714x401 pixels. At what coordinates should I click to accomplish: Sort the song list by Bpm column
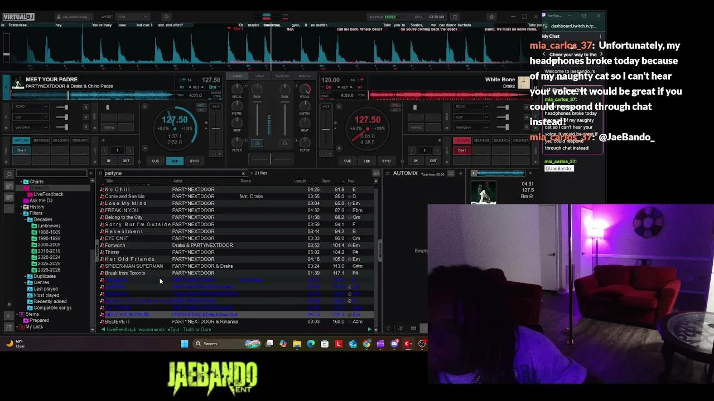[326, 181]
